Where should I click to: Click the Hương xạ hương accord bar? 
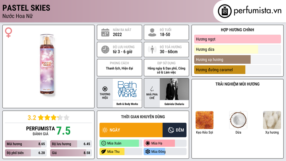pos(237,60)
